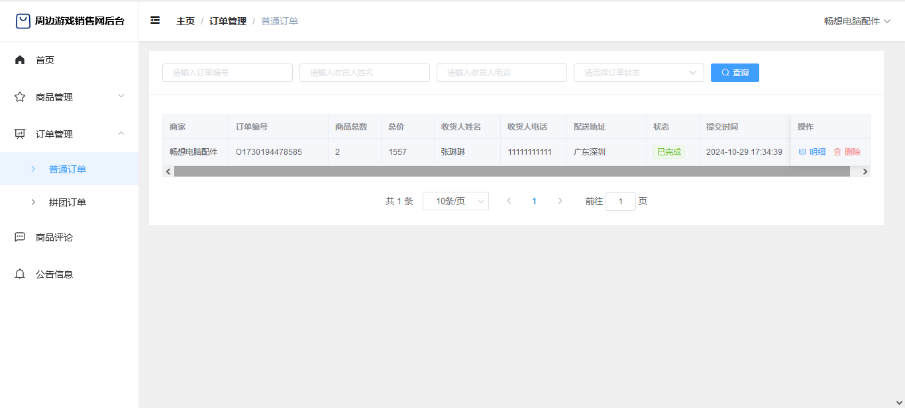Click the trash icon to delete order

pyautogui.click(x=837, y=152)
